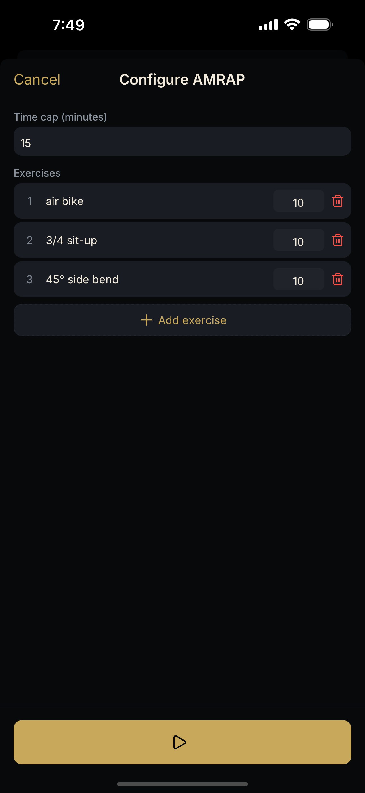Tap the plus icon to add exercise
Viewport: 365px width, 793px height.
click(147, 320)
